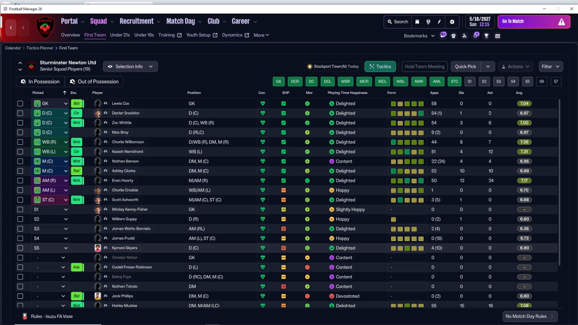Open the Match Day menu

tap(184, 21)
